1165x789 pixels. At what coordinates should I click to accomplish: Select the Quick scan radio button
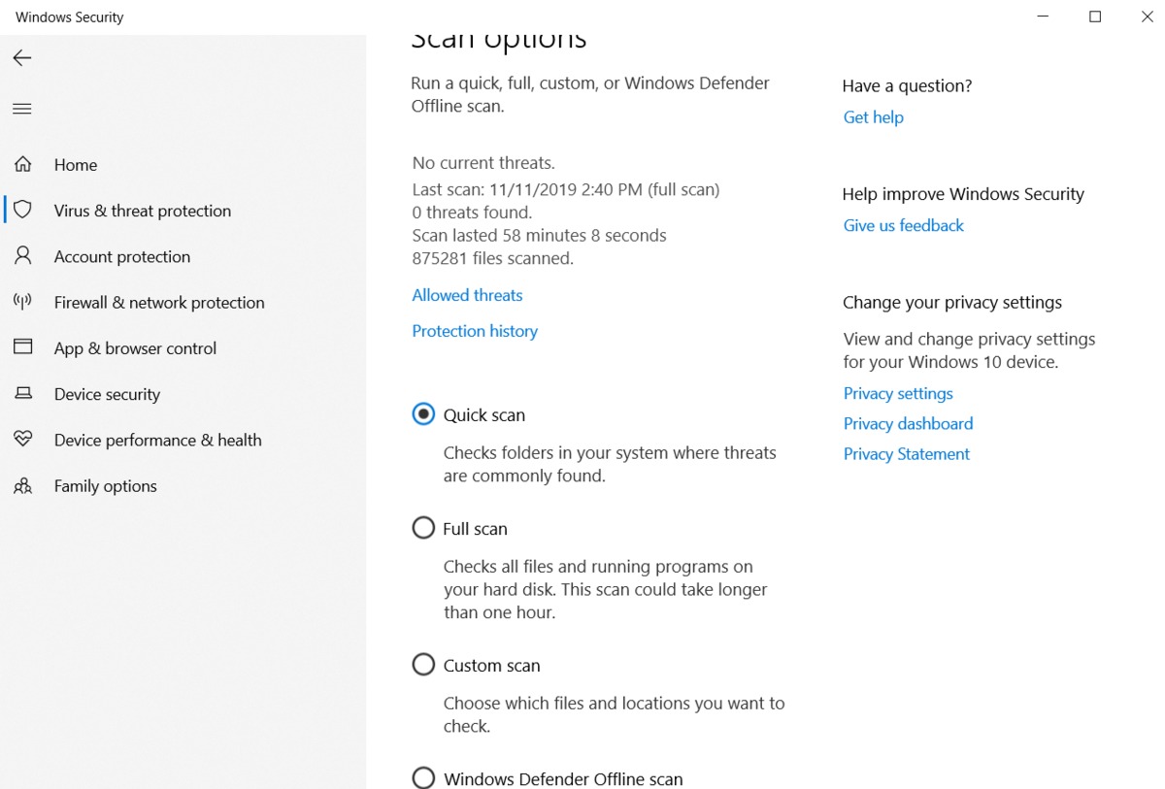coord(423,414)
